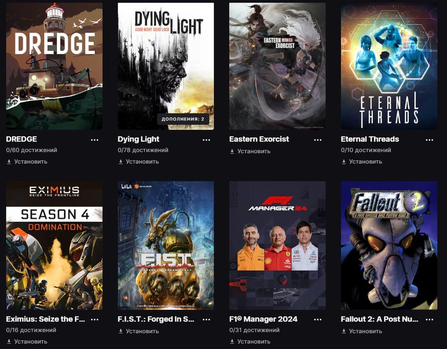Install Eastern Exorcist via Установить

click(x=250, y=151)
